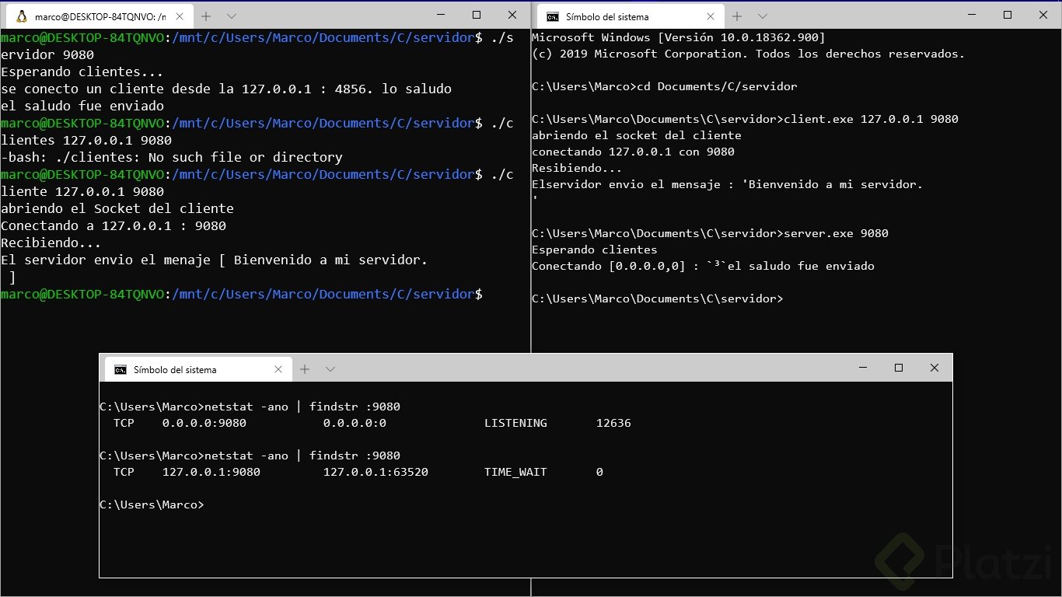1062x597 pixels.
Task: Click 'se conecto un cliente desde la 127.0.0.1' line
Action: coord(226,89)
